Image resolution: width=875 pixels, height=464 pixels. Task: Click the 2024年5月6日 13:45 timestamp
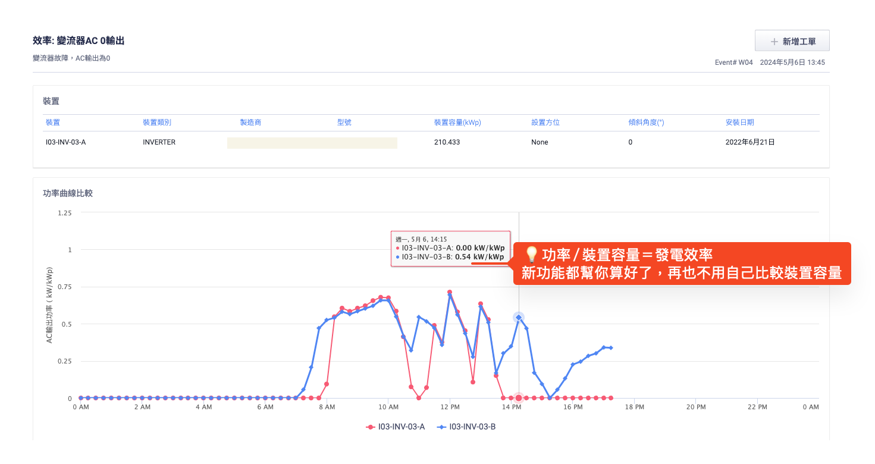tap(792, 62)
